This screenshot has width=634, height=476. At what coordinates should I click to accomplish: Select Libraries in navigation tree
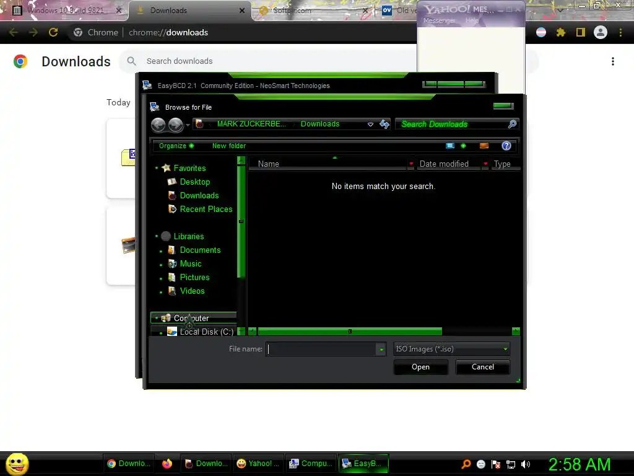pos(188,236)
